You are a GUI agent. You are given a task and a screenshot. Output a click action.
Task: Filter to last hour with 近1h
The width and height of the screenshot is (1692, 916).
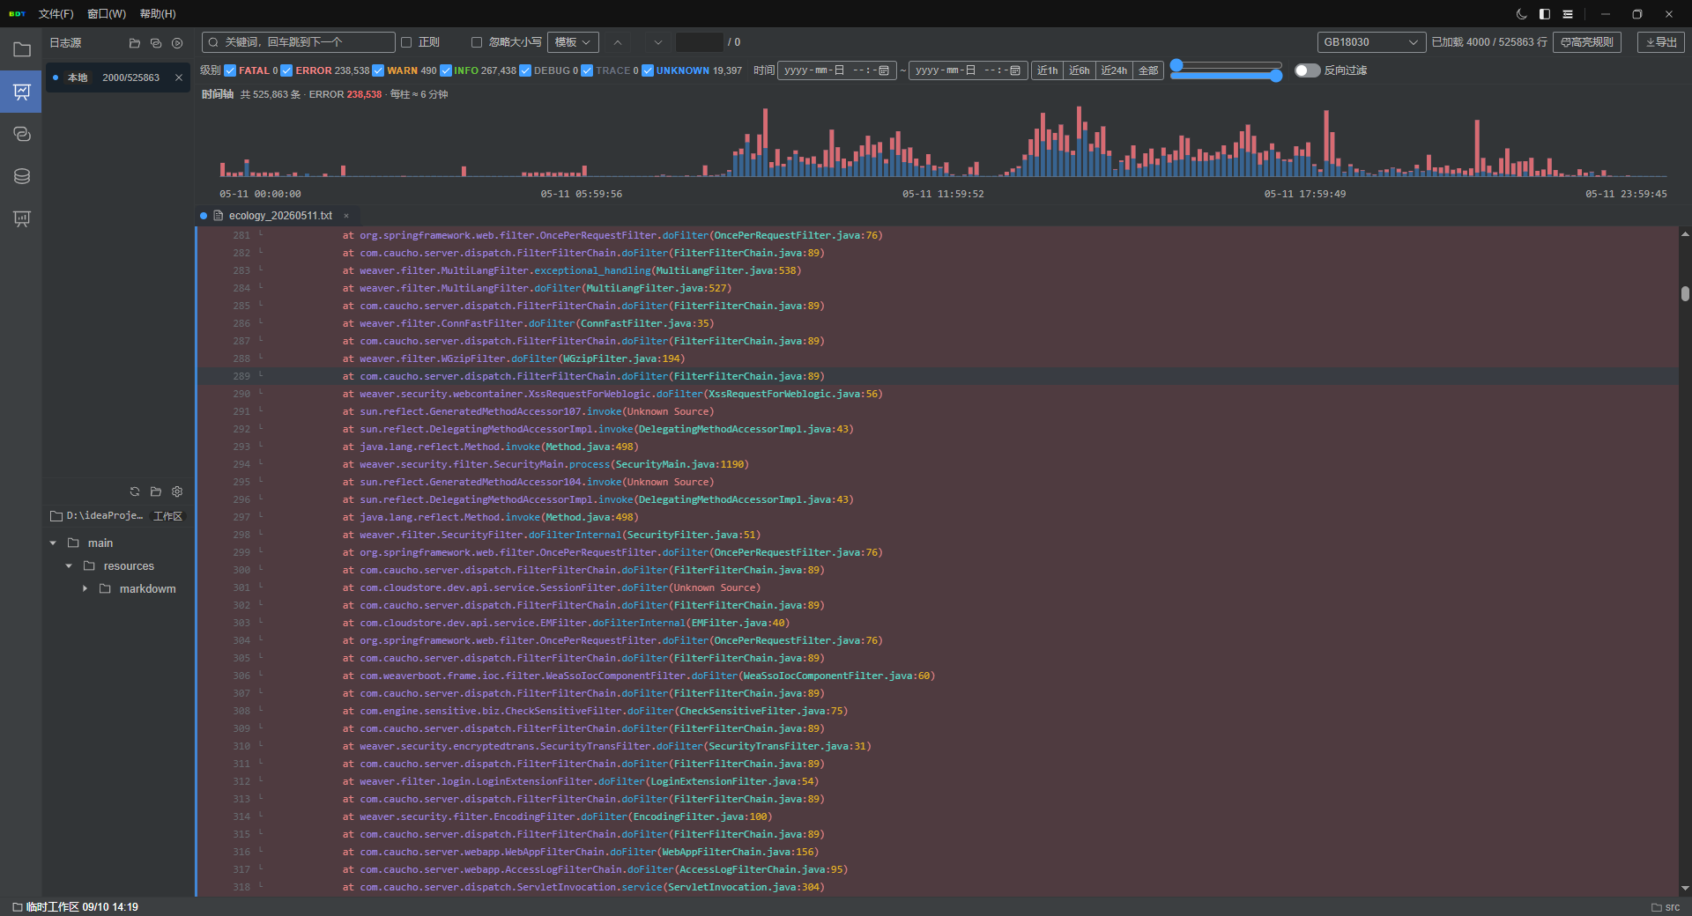1047,70
